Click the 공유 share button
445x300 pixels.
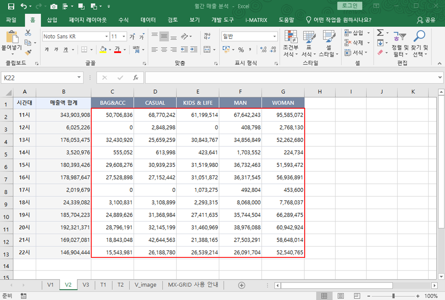[427, 20]
